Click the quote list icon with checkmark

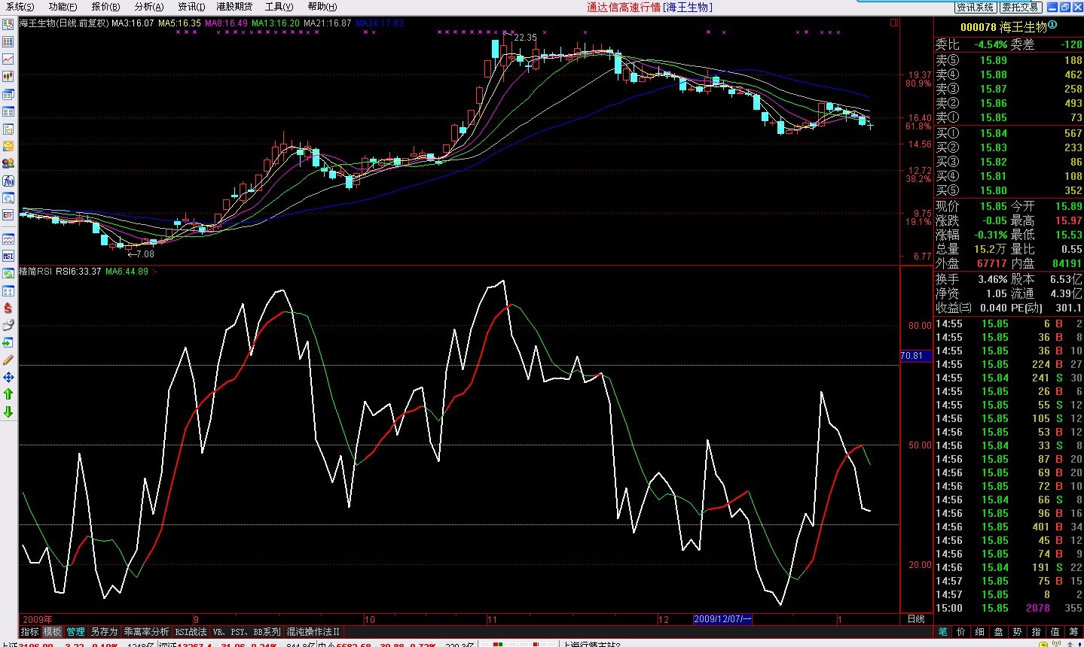[8, 24]
